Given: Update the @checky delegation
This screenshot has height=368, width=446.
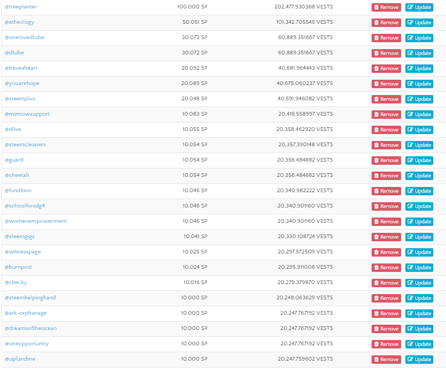Looking at the screenshot, I should (x=419, y=283).
